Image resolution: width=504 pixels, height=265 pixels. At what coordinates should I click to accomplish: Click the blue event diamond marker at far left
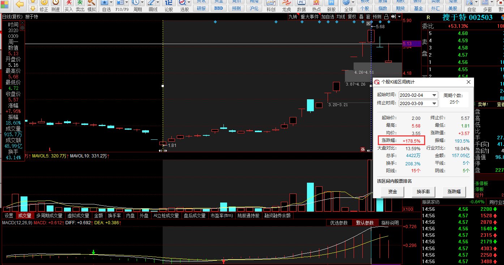pyautogui.click(x=215, y=22)
